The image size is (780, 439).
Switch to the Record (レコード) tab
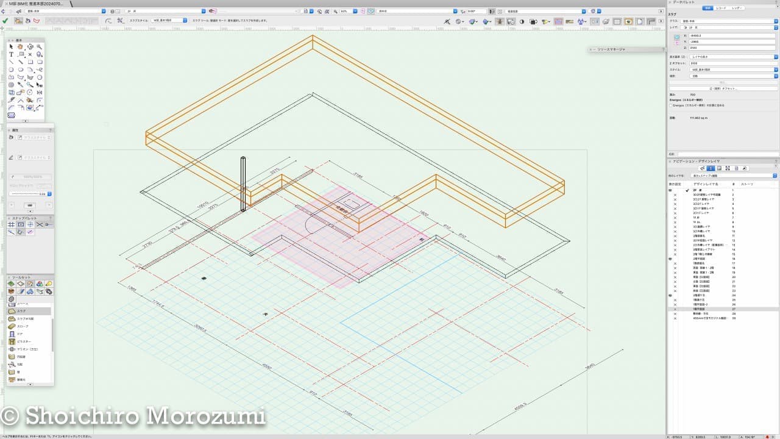[721, 8]
